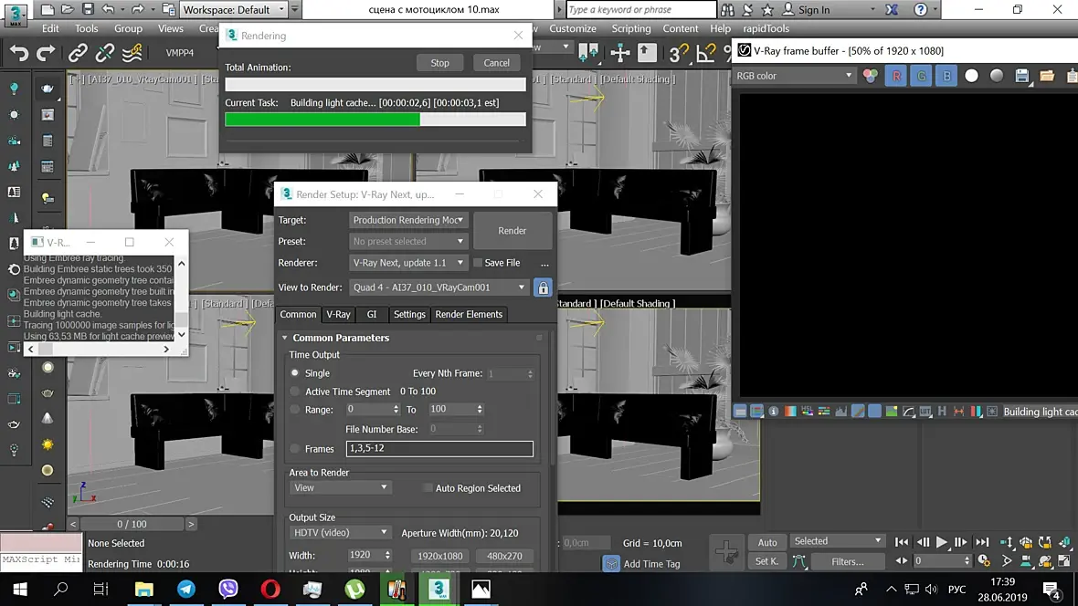Viewport: 1078px width, 606px height.
Task: Open Viber from the taskbar
Action: tap(228, 589)
